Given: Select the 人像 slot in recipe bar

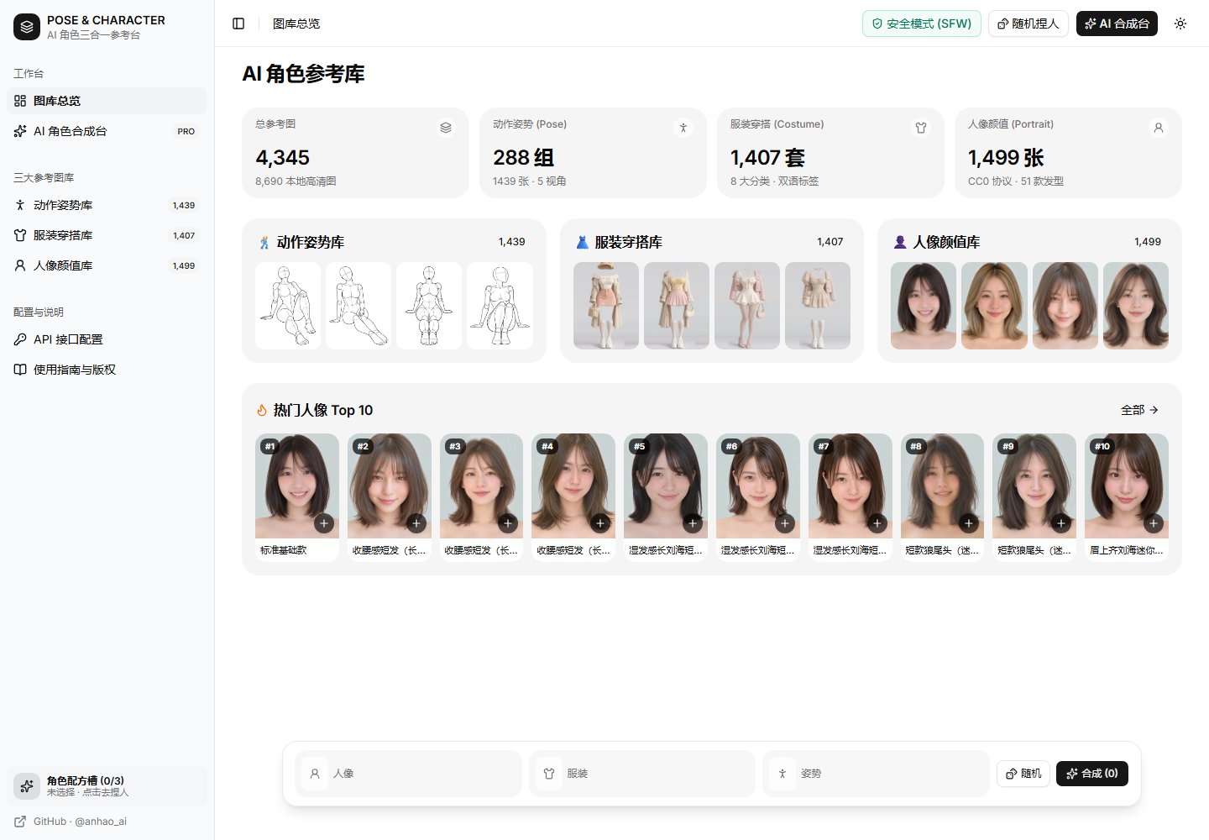Looking at the screenshot, I should (x=409, y=774).
